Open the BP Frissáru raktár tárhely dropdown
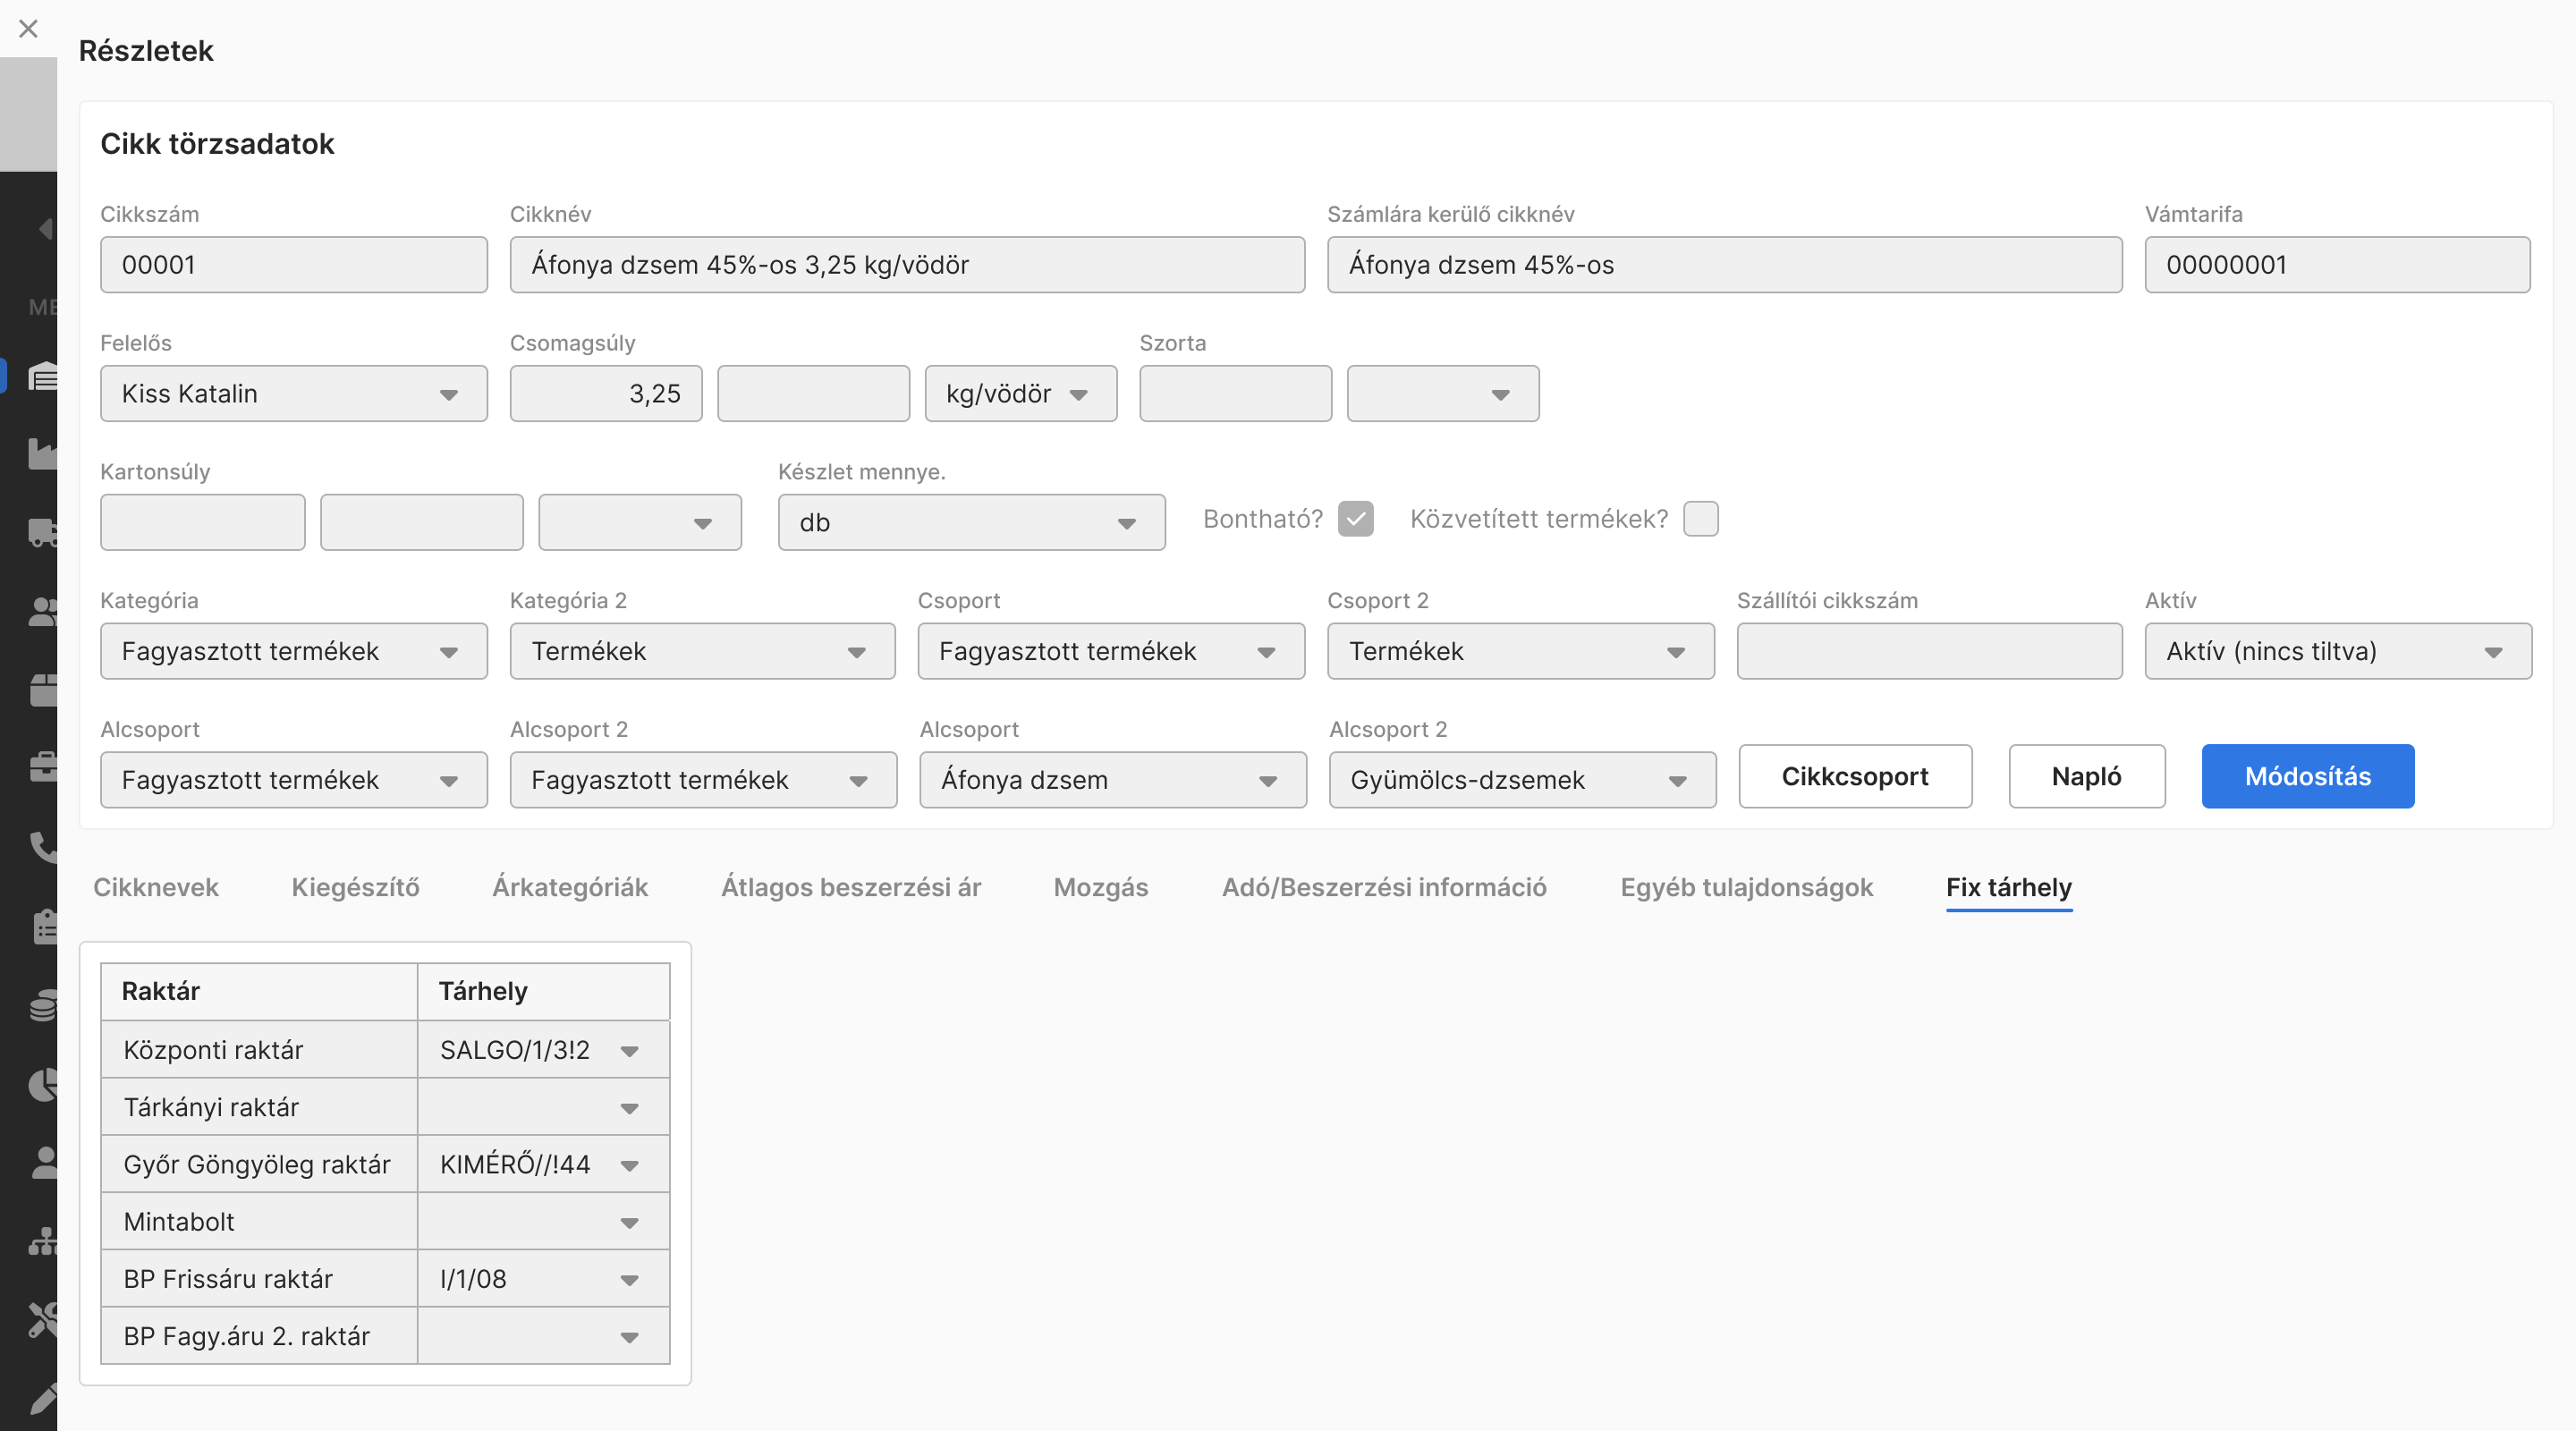 coord(543,1279)
